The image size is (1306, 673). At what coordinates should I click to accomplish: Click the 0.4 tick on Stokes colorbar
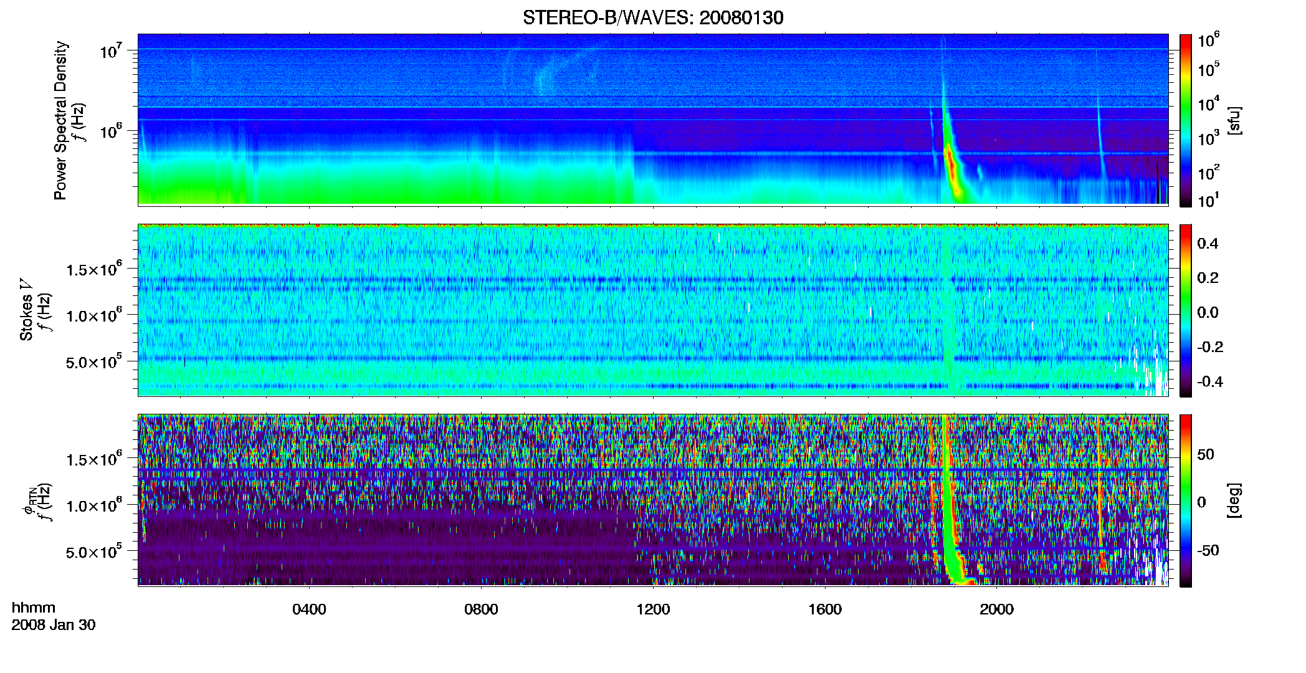tap(1208, 244)
